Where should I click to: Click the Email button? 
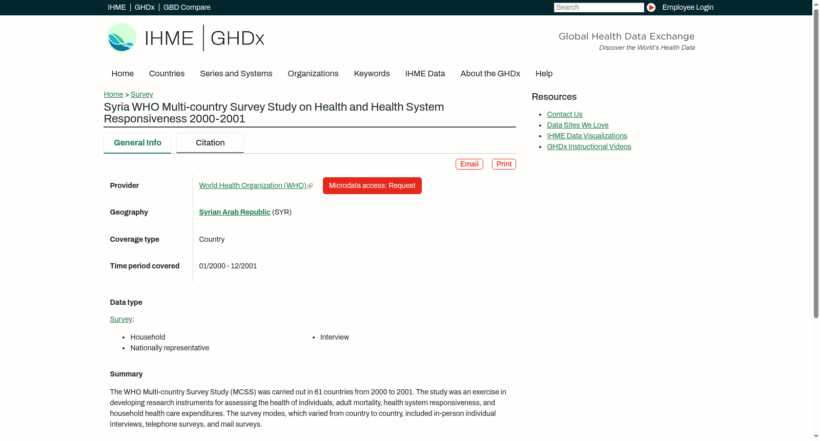469,164
